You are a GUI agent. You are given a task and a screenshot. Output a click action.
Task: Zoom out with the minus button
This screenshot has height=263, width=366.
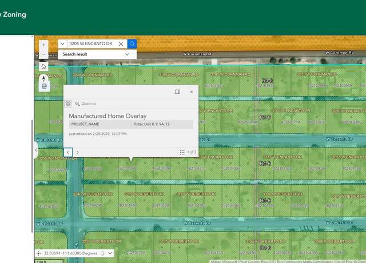pyautogui.click(x=43, y=54)
